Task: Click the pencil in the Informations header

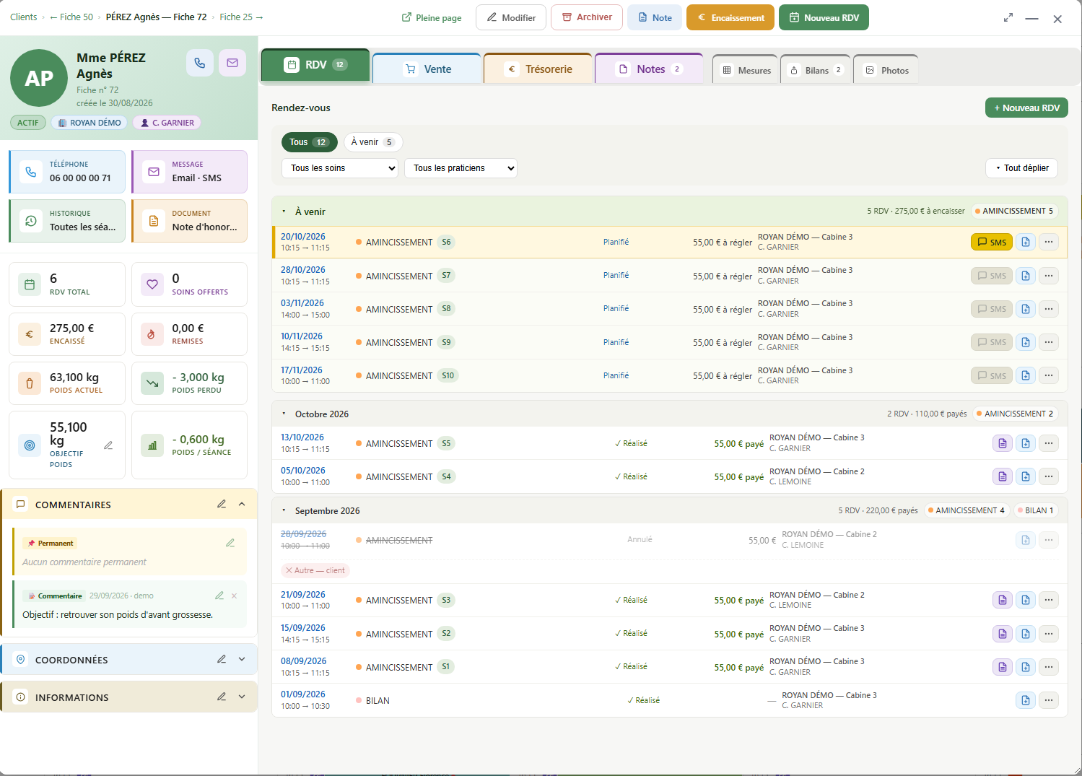Action: click(x=222, y=697)
